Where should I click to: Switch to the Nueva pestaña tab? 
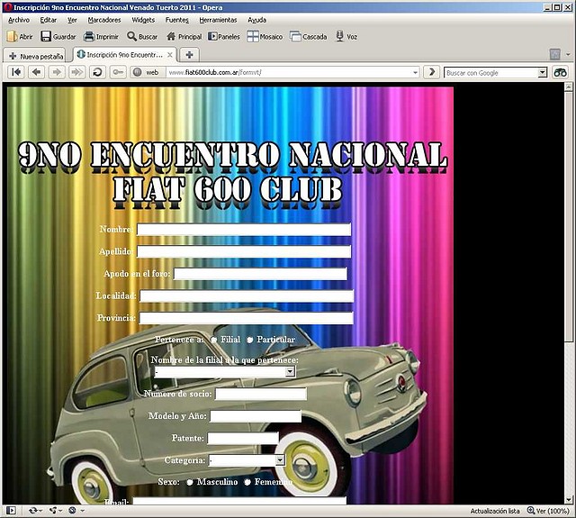36,56
